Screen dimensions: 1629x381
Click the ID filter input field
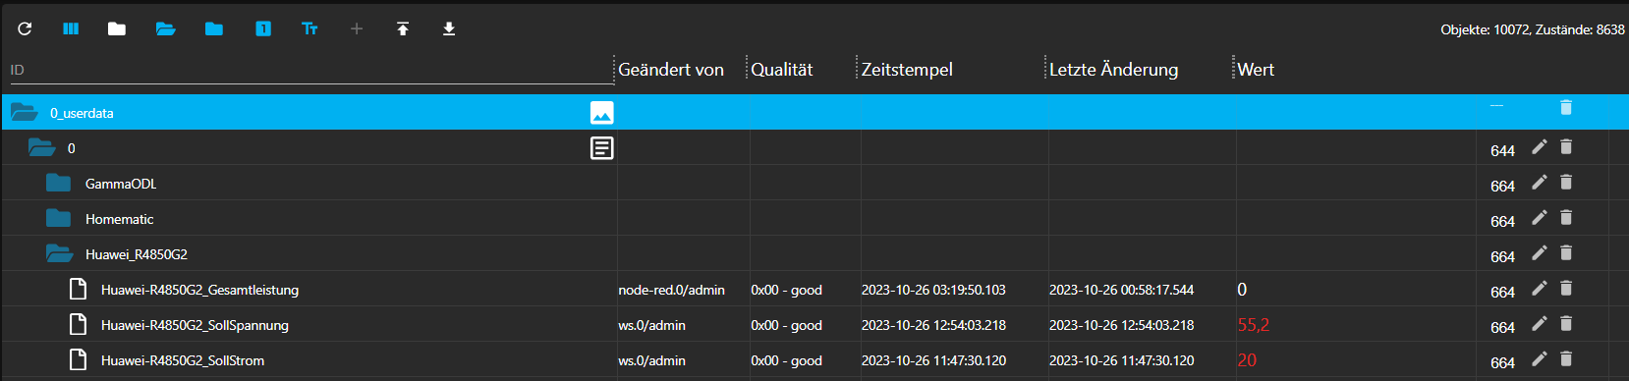pos(310,70)
